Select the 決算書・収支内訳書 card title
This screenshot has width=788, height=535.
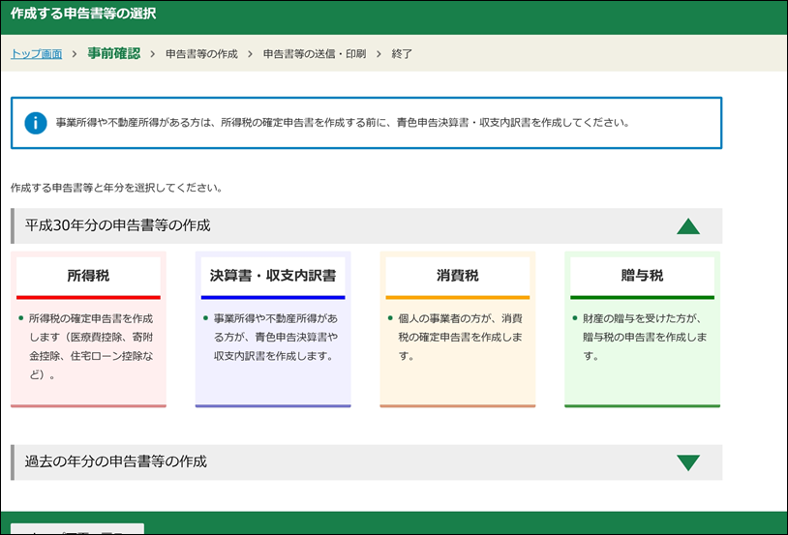coord(273,276)
